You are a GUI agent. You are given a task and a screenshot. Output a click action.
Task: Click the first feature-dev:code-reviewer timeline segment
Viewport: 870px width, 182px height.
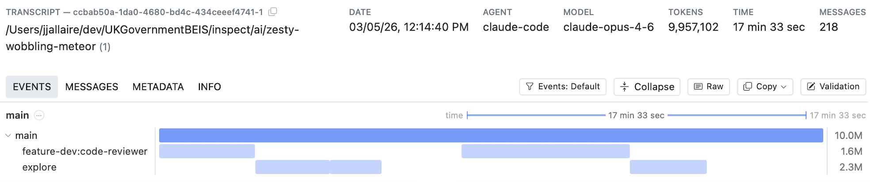[x=207, y=152]
